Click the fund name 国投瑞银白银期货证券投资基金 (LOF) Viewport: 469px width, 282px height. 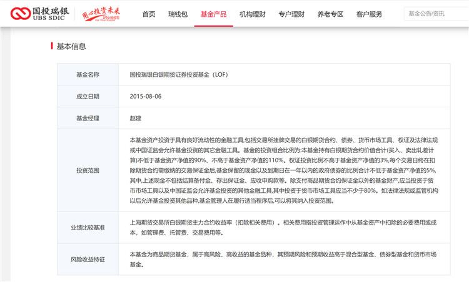pos(179,74)
